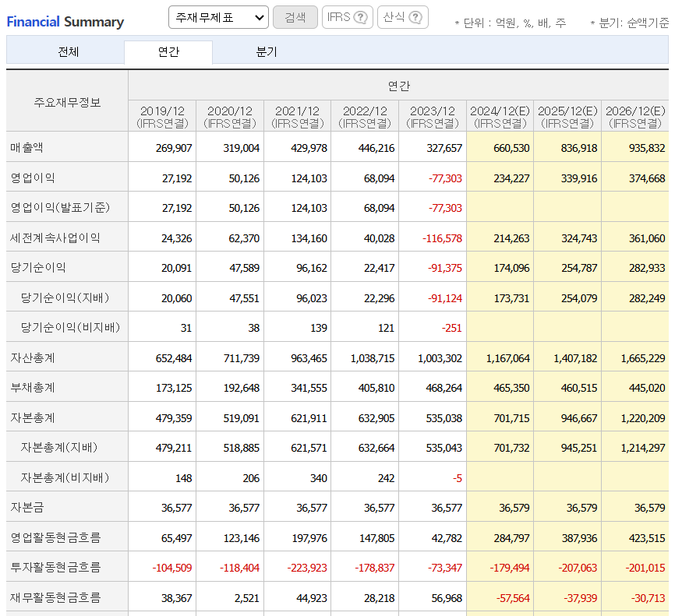The height and width of the screenshot is (616, 675).
Task: Click the 세전계속사업이익 row label
Action: point(55,238)
